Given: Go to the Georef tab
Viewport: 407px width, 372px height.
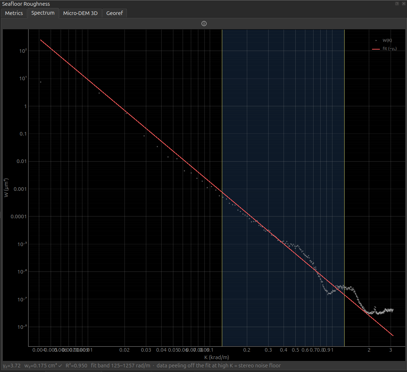Looking at the screenshot, I should coord(115,13).
